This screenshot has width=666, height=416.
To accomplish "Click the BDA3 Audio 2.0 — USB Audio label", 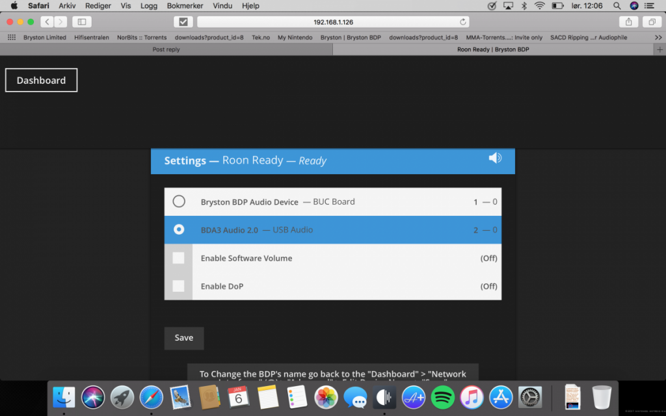I will tap(256, 229).
